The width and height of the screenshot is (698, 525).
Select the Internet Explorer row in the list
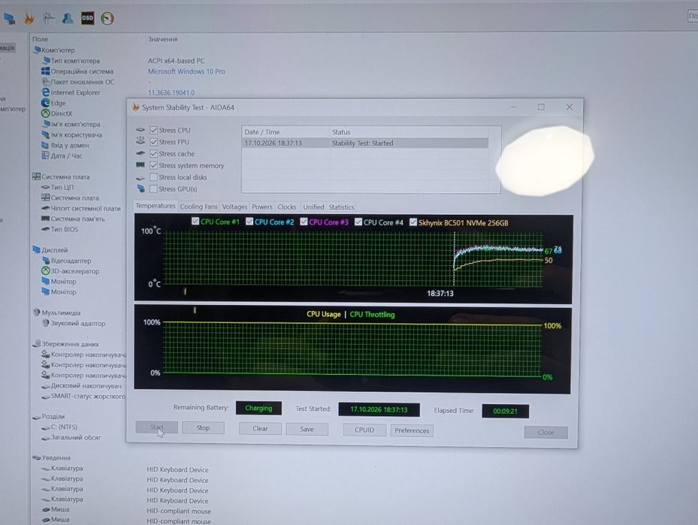pyautogui.click(x=71, y=92)
